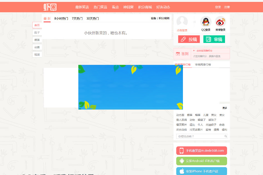This screenshot has height=175, width=263.
Task: Click the 注册 link at top right
Action: pyautogui.click(x=227, y=7)
